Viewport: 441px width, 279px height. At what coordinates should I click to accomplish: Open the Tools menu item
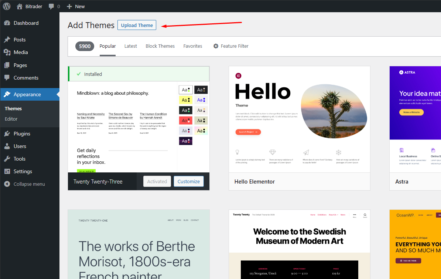click(19, 159)
